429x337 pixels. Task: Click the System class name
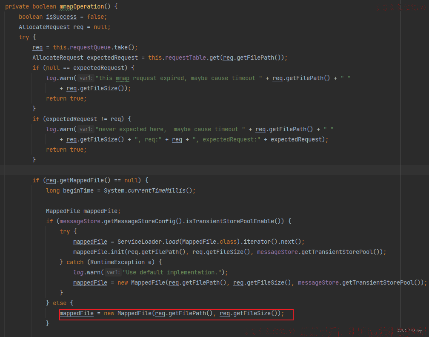(114, 190)
